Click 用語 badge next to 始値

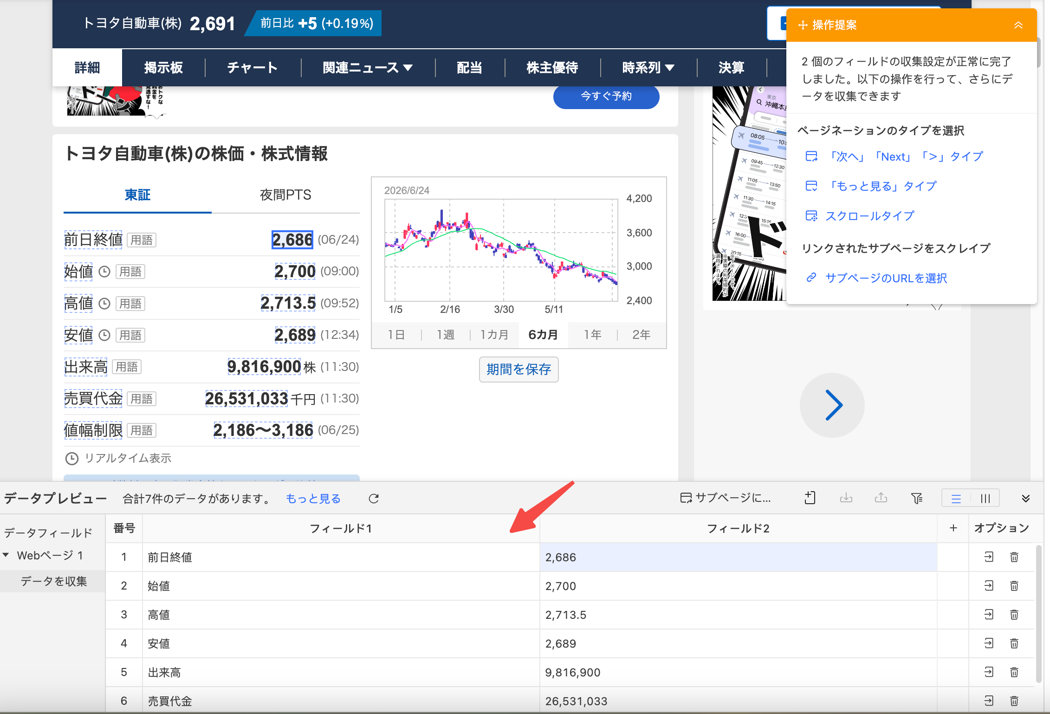(130, 272)
